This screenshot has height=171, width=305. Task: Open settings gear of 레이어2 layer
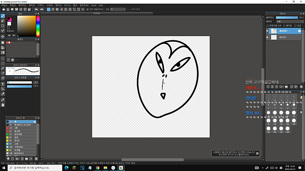pyautogui.click(x=299, y=31)
